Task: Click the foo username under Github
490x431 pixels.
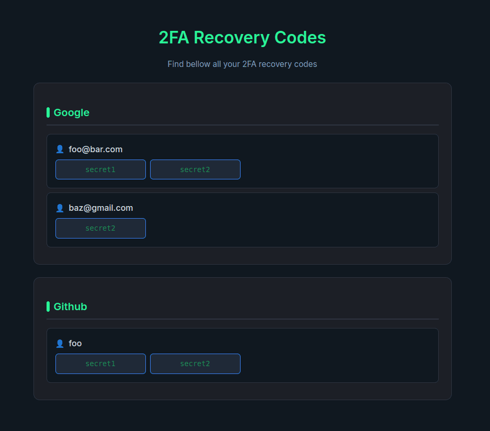Action: coord(75,344)
